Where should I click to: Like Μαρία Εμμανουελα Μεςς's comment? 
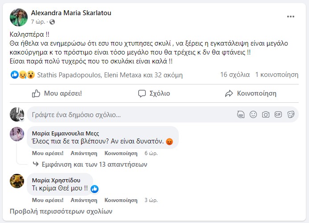pos(48,153)
